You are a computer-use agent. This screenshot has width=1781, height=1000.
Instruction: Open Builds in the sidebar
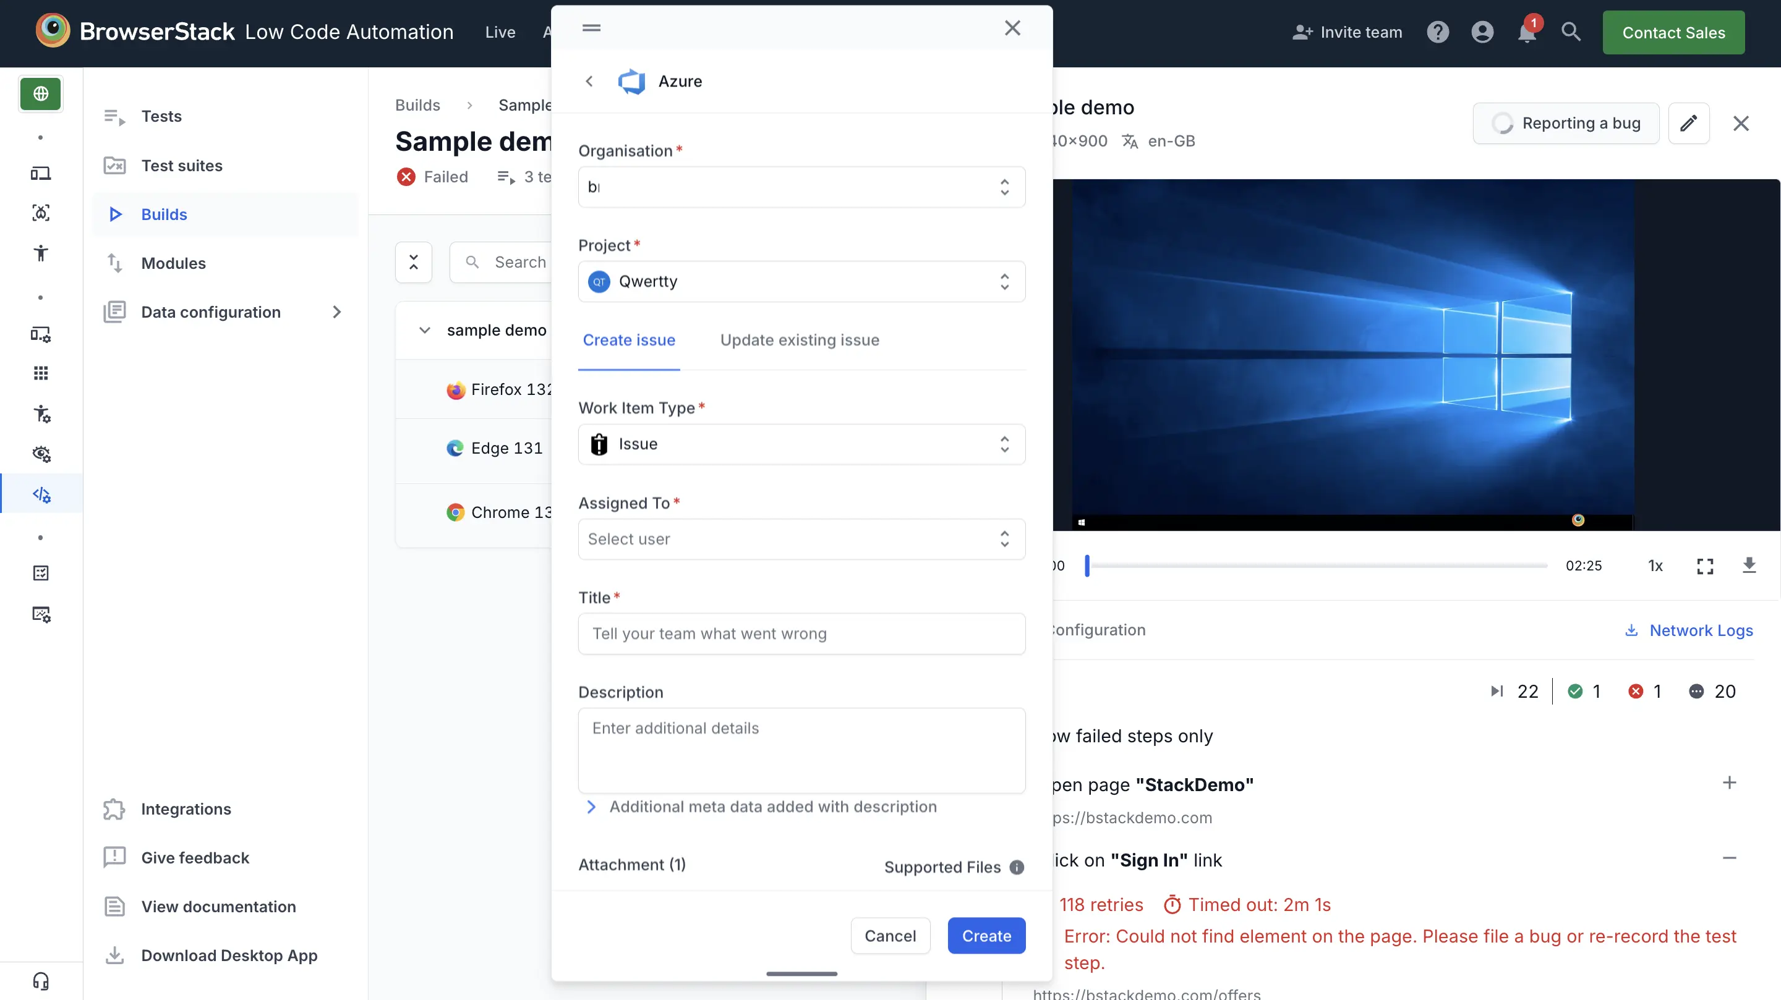click(x=164, y=214)
